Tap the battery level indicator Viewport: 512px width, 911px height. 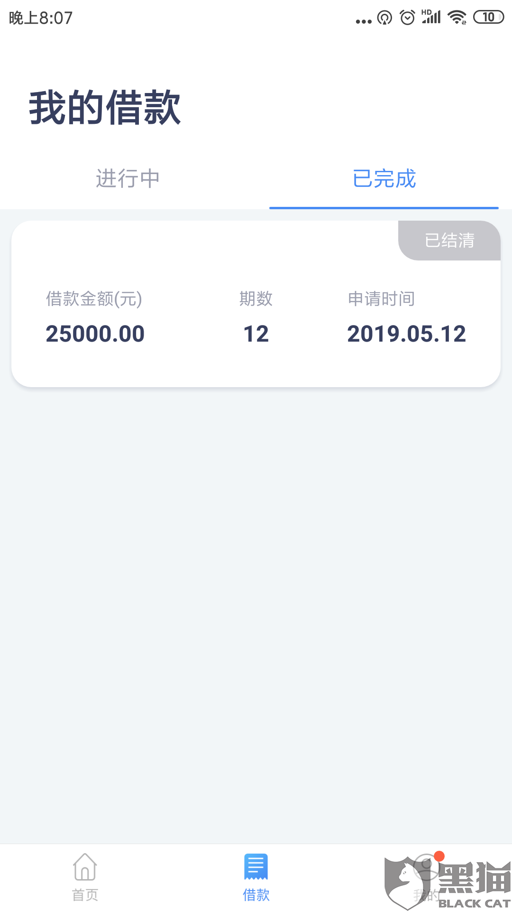pyautogui.click(x=488, y=17)
